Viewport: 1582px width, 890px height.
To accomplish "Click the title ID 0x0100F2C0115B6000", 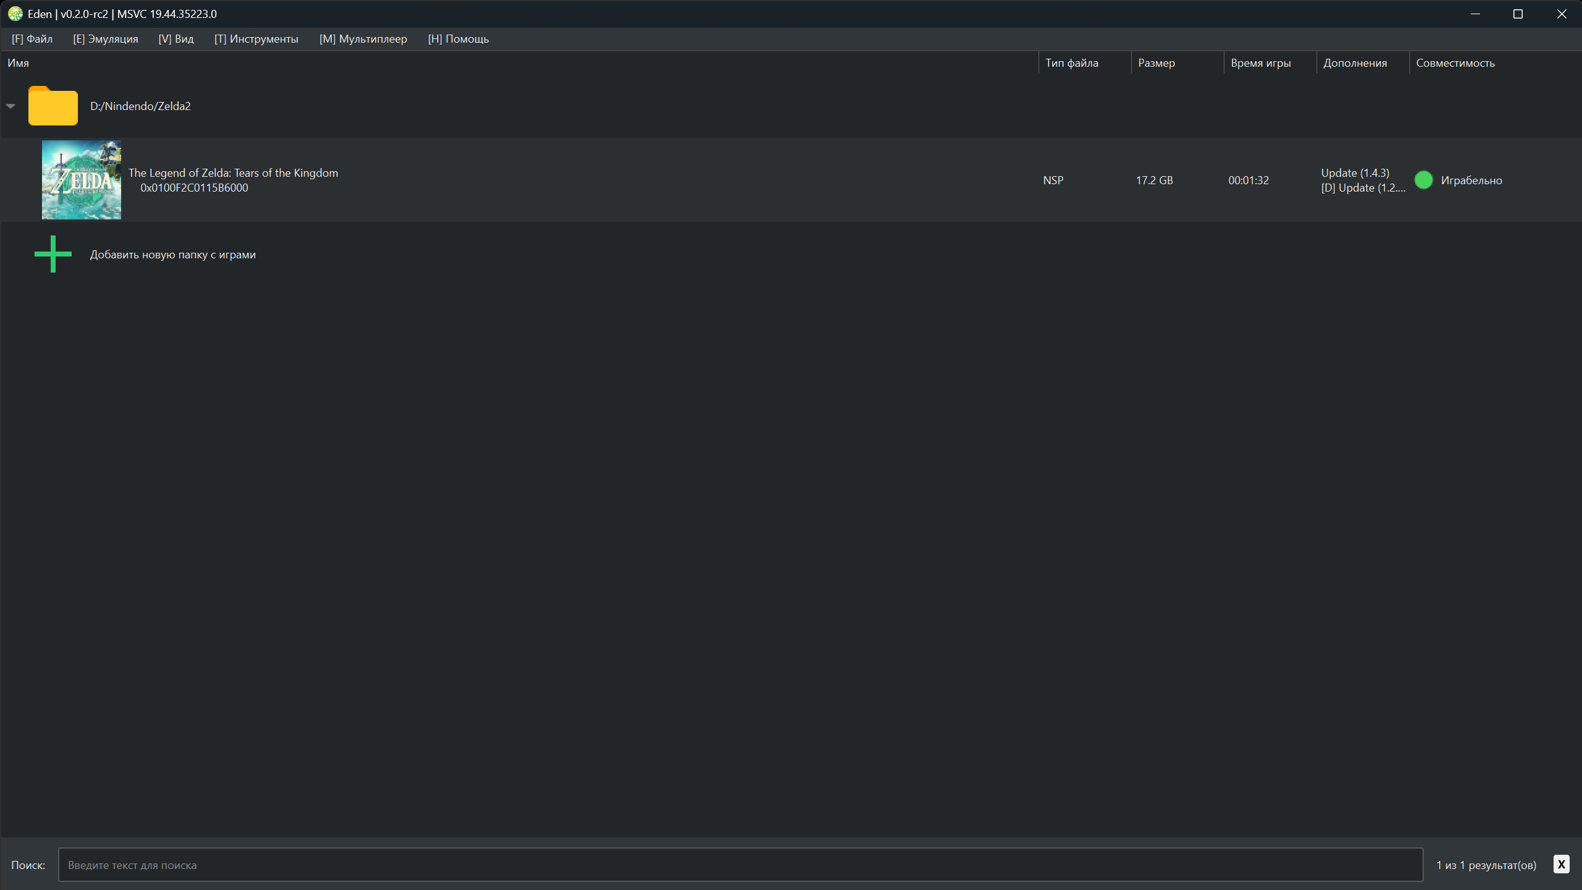I will (194, 188).
